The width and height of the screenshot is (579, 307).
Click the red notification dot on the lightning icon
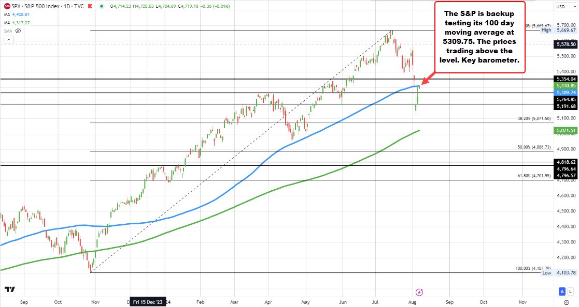(422, 289)
